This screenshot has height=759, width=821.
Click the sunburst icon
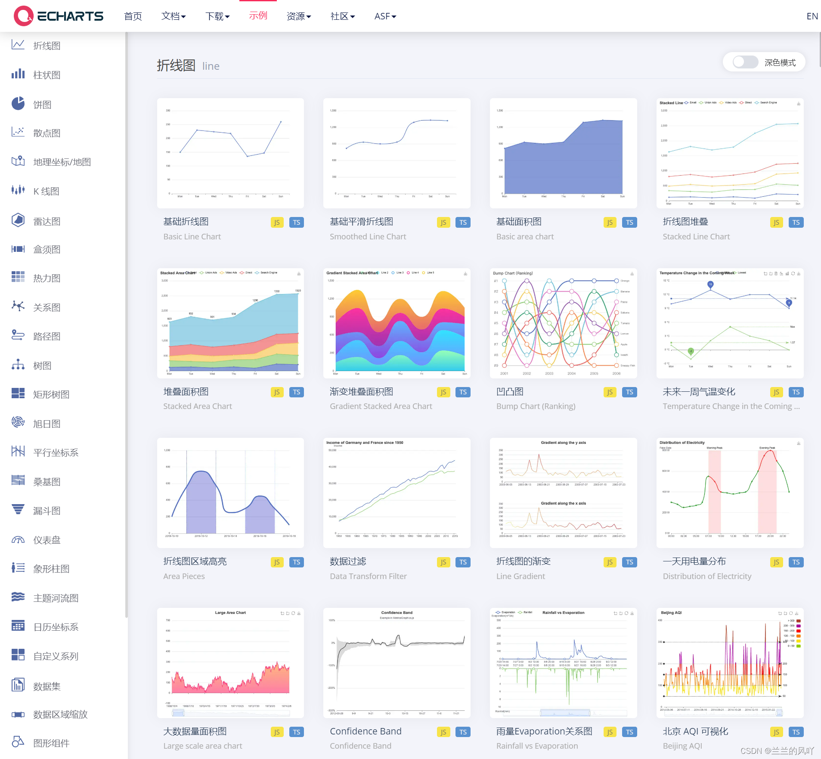tap(18, 422)
